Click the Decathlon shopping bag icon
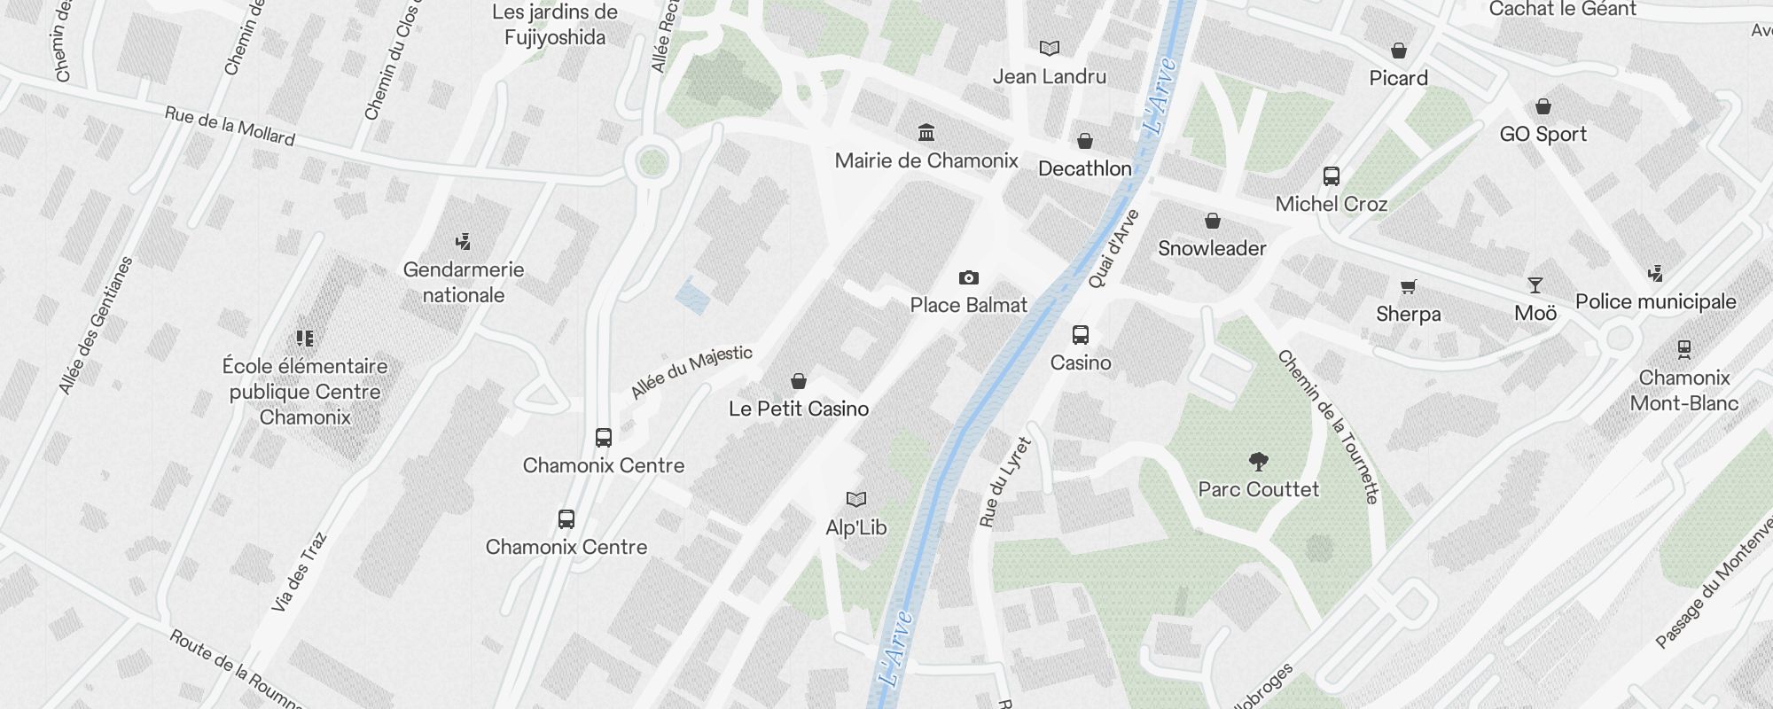 tap(1084, 141)
